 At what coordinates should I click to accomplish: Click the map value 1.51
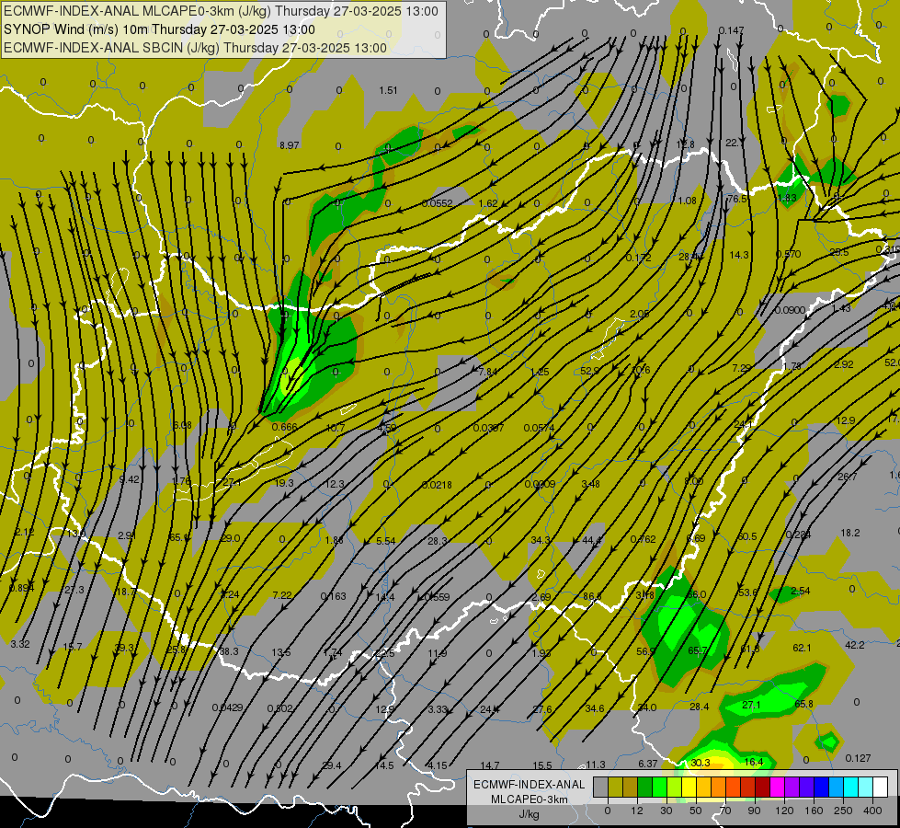point(389,90)
